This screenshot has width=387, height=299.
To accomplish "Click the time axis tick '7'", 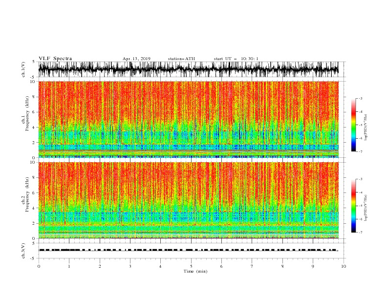I will tap(252, 266).
